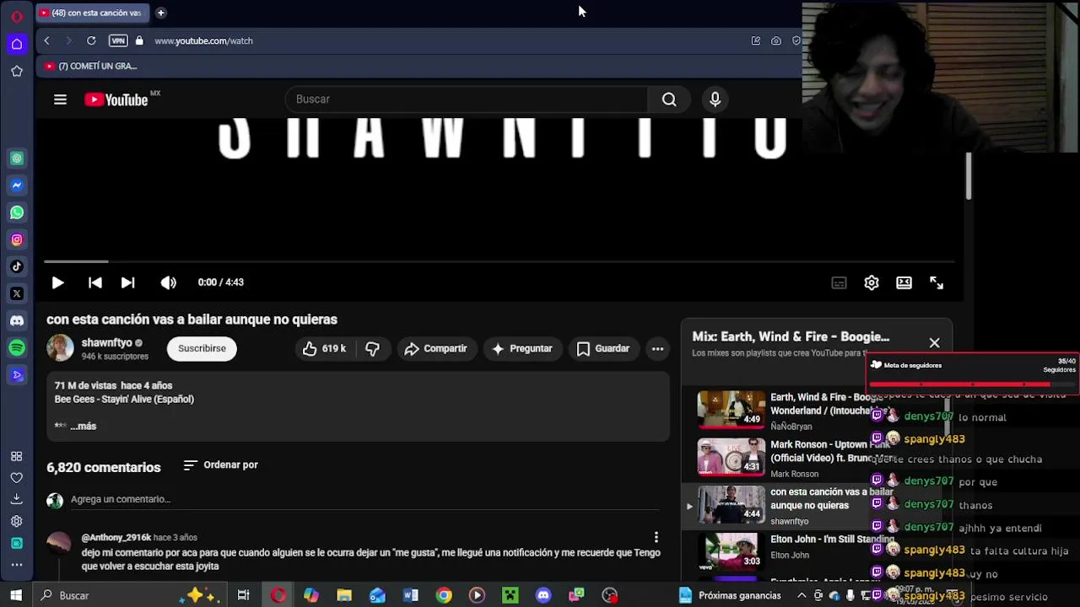The height and width of the screenshot is (607, 1080).
Task: Share the video with Compartir
Action: 435,348
